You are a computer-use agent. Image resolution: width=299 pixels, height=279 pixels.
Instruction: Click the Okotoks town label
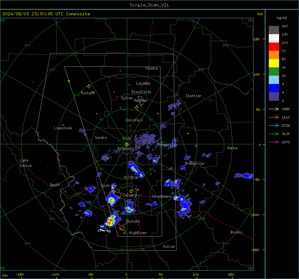pos(133,221)
